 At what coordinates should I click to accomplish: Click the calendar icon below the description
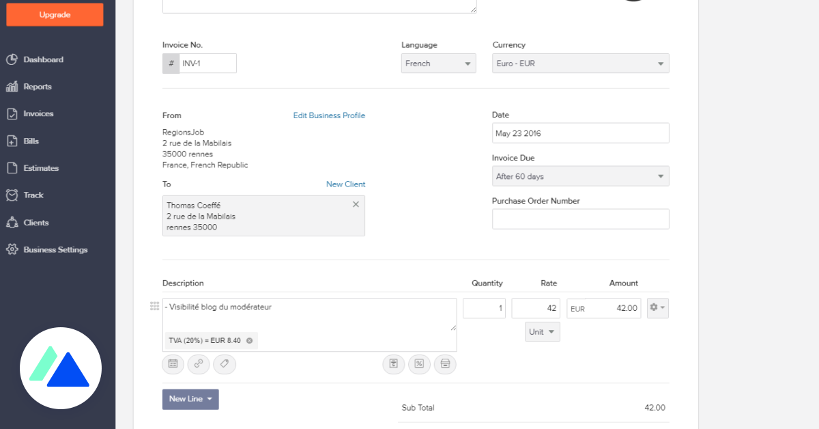pyautogui.click(x=173, y=364)
